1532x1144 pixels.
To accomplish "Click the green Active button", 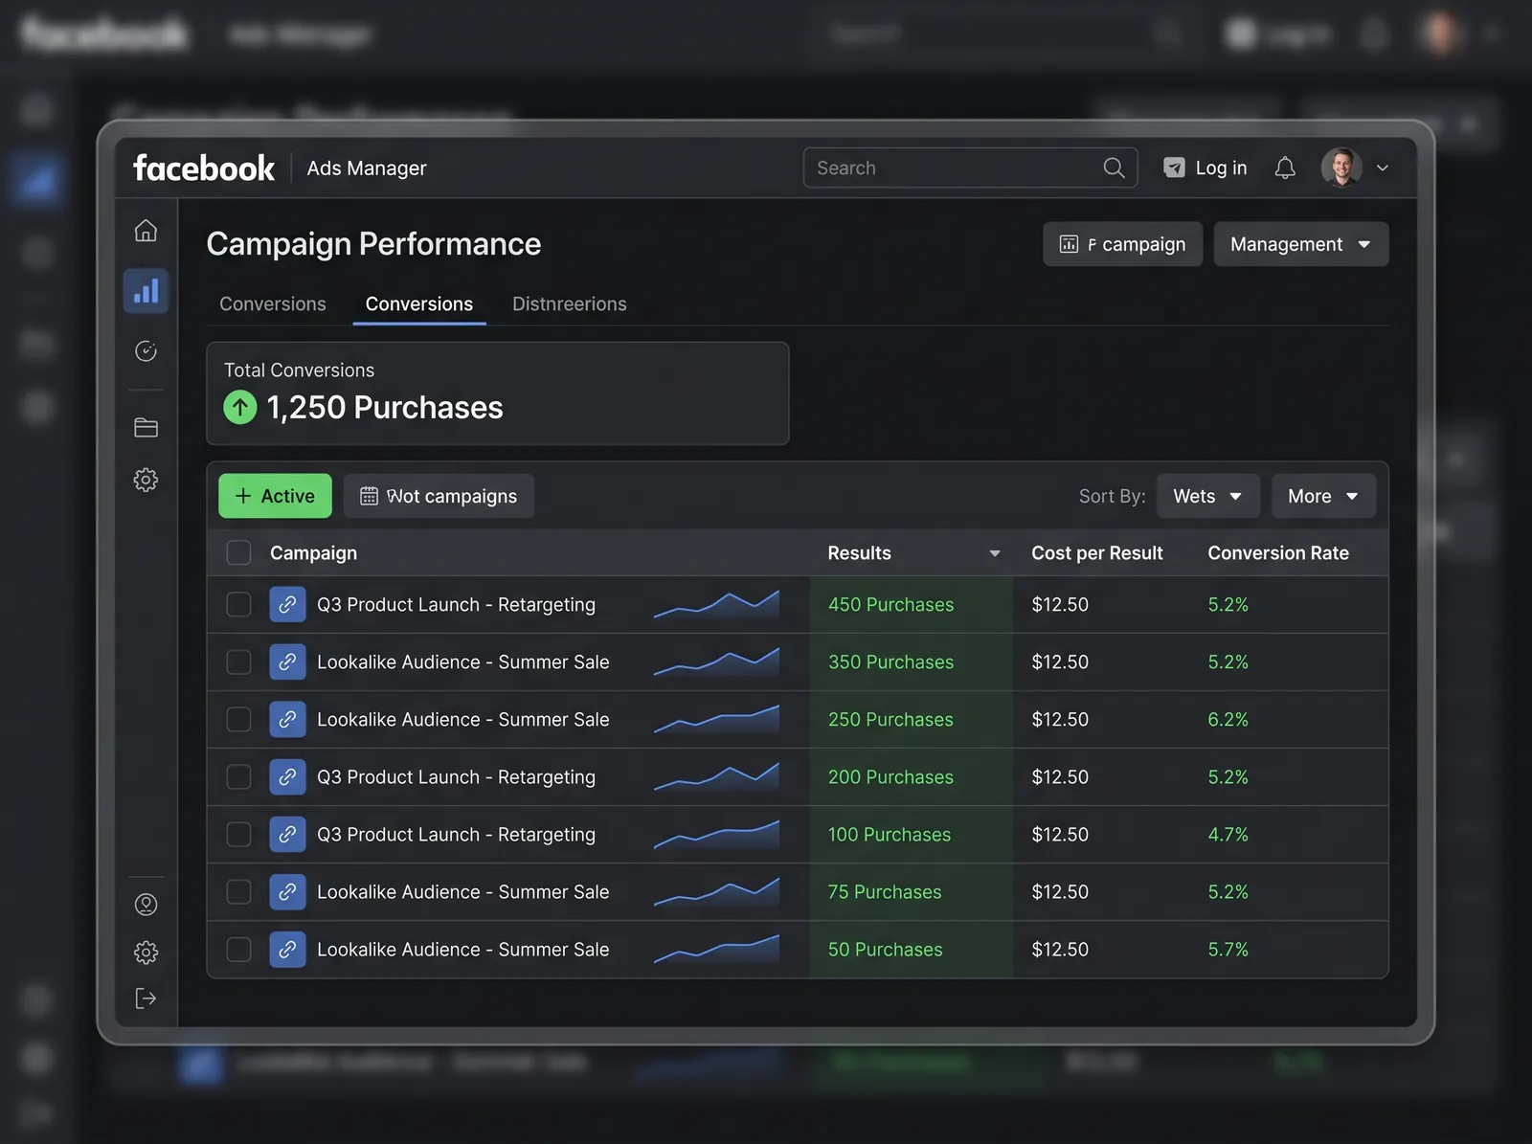I will (x=275, y=496).
